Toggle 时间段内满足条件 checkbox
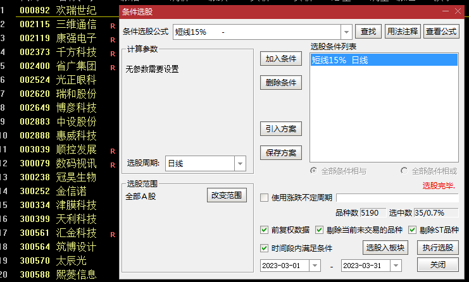469x282 pixels. coord(264,248)
